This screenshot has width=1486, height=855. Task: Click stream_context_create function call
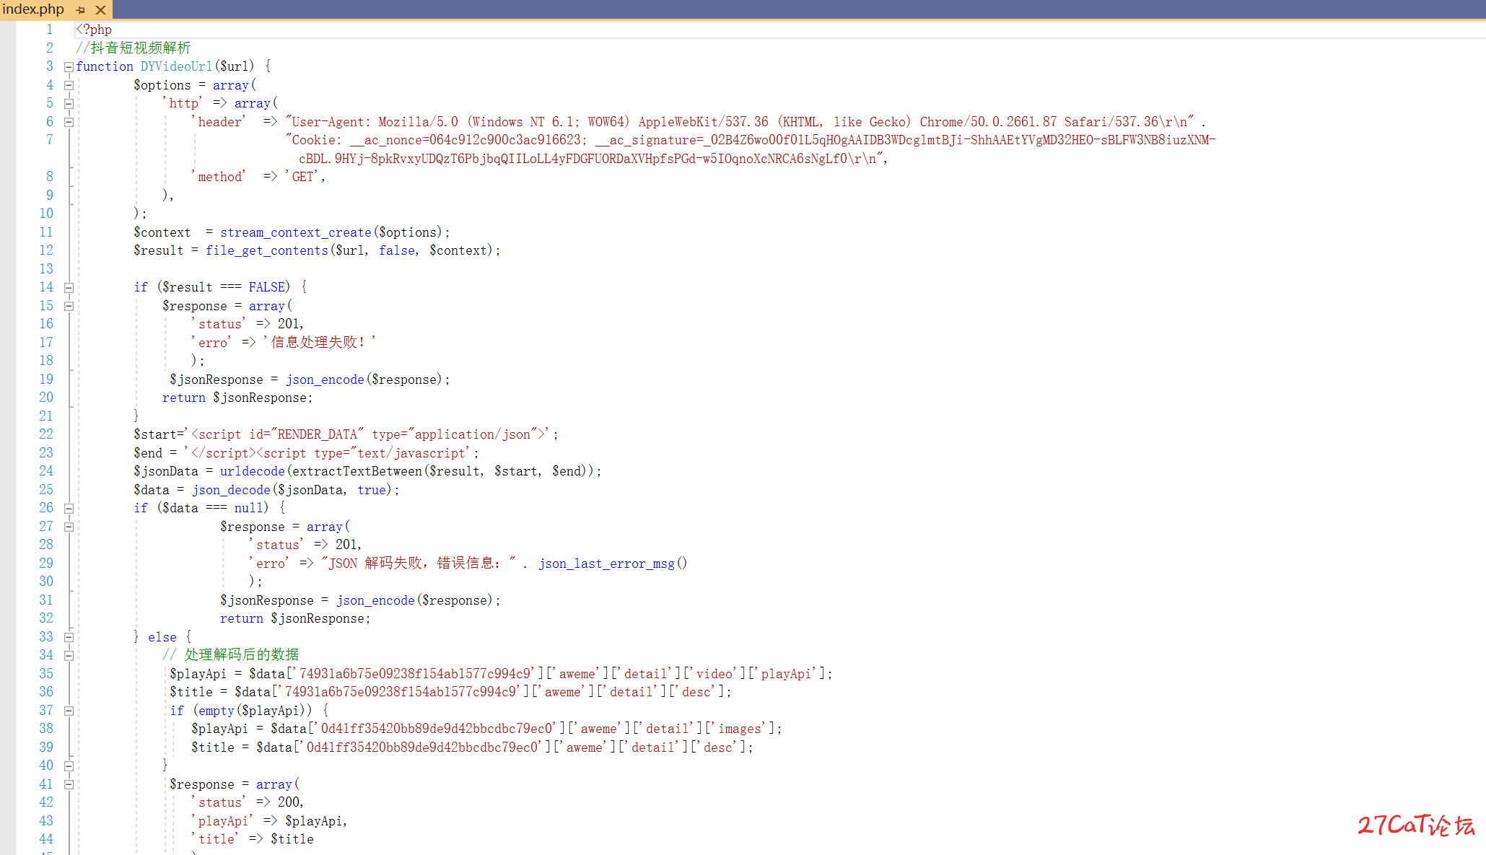click(x=296, y=232)
